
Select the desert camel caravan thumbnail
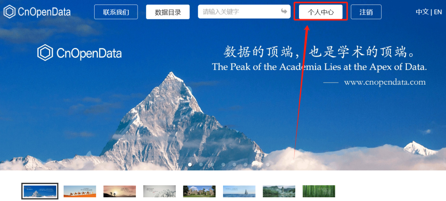click(x=80, y=192)
